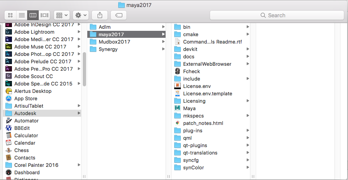Switch to Cover Flow view
The image size is (348, 180).
point(44,15)
